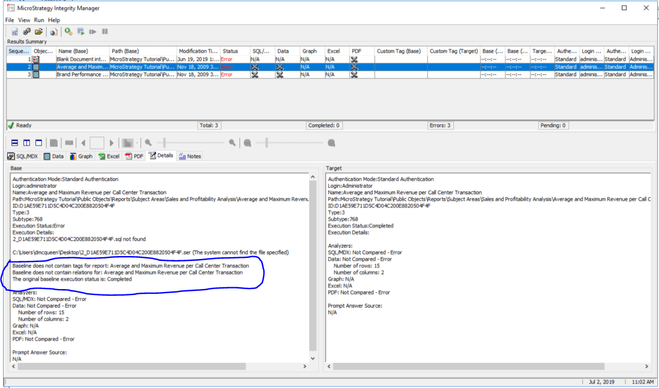Screen dimensions: 659x388
Task: Click the Base panel vertical scrollbar down arrow
Action: coord(312,358)
